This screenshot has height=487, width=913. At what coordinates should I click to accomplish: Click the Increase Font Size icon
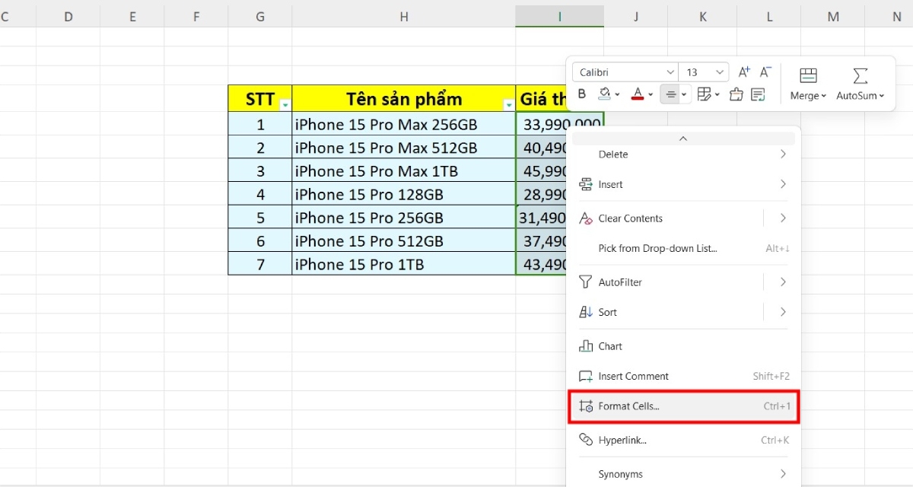[745, 72]
